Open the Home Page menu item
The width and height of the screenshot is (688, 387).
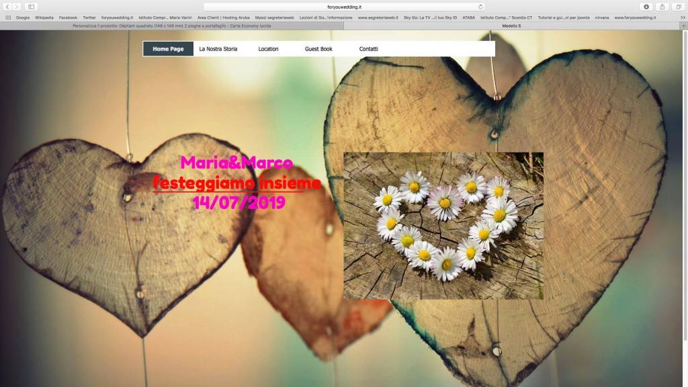[x=168, y=48]
